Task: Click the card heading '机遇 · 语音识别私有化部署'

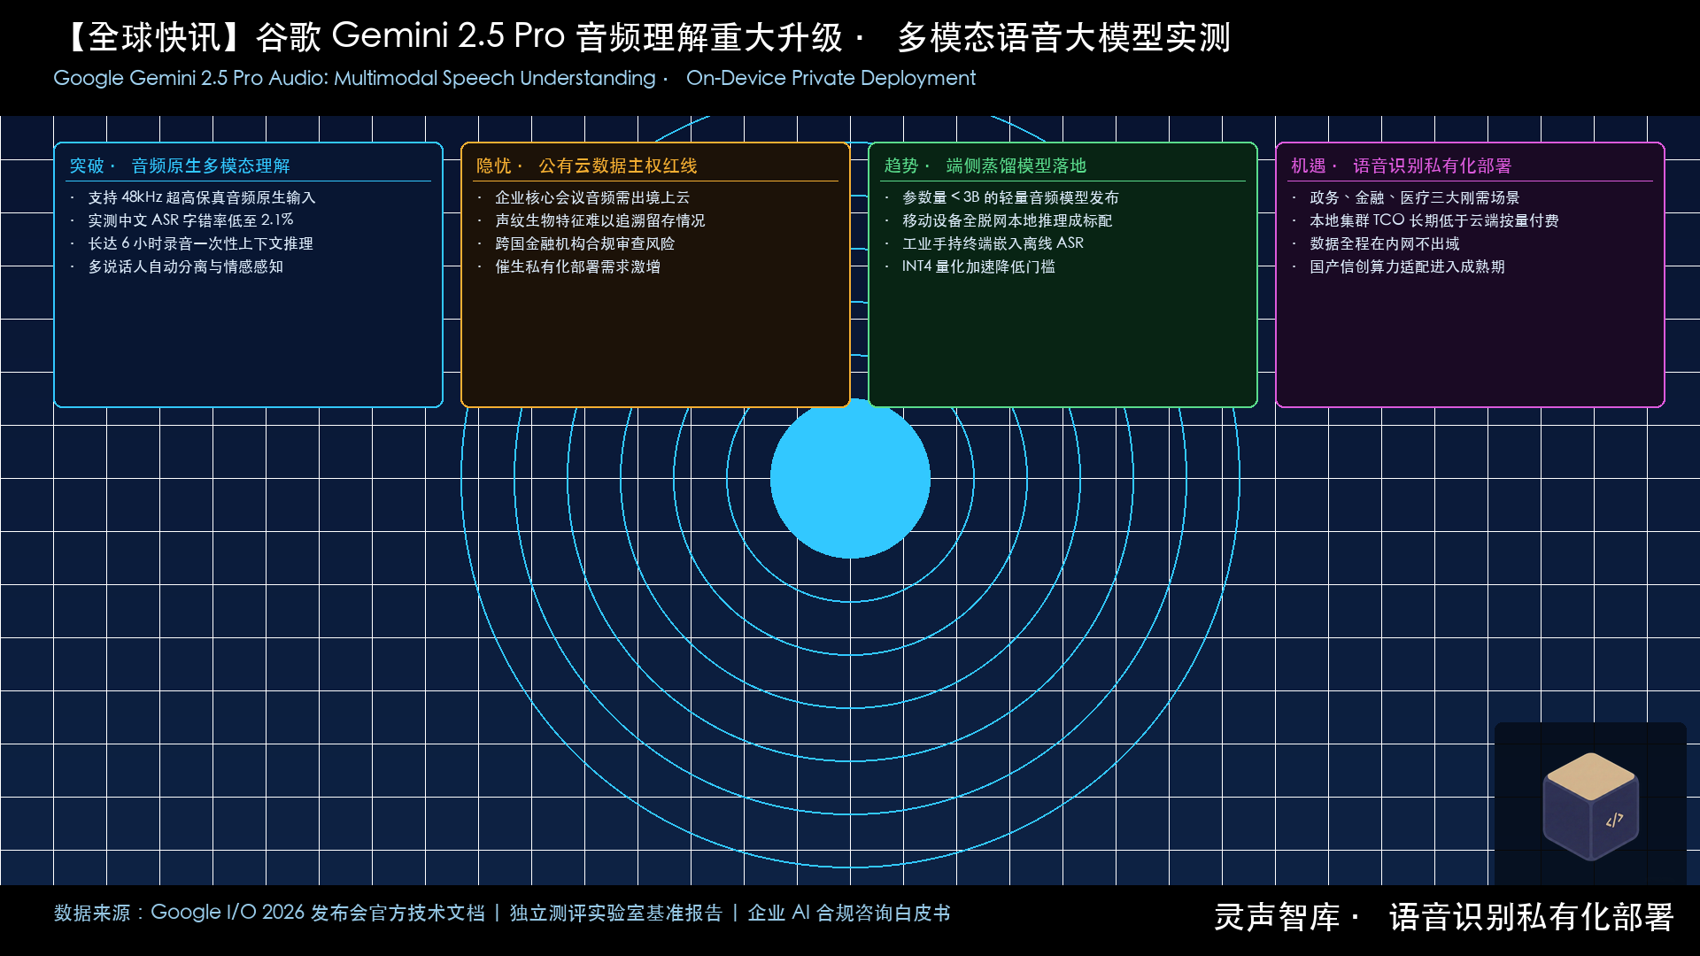Action: (x=1402, y=166)
